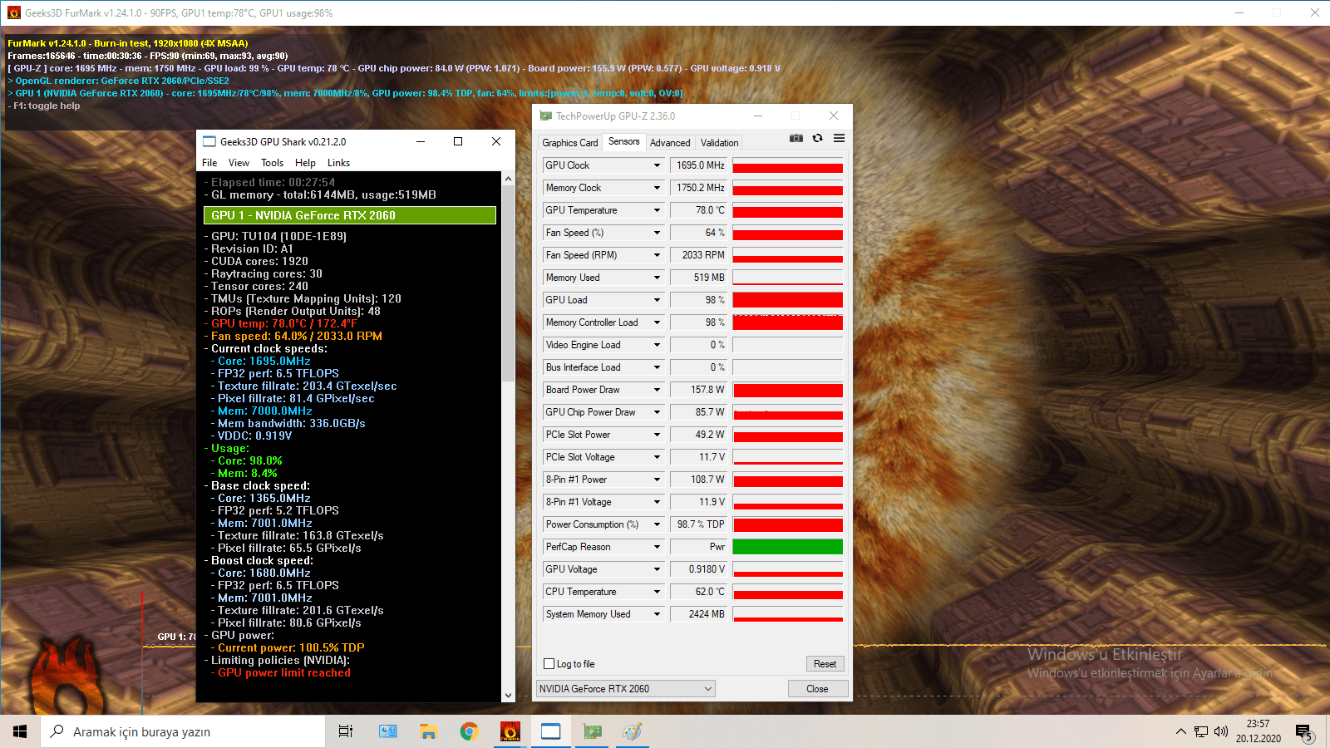
Task: Open the Help menu in GPU Shark
Action: [x=305, y=163]
